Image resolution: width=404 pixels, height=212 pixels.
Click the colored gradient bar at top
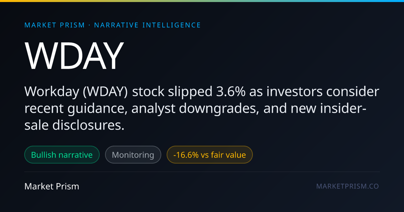click(x=202, y=1)
